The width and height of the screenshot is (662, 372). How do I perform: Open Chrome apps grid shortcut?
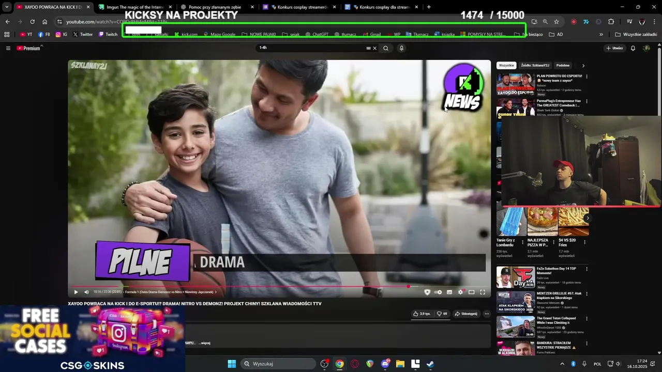[x=7, y=35]
